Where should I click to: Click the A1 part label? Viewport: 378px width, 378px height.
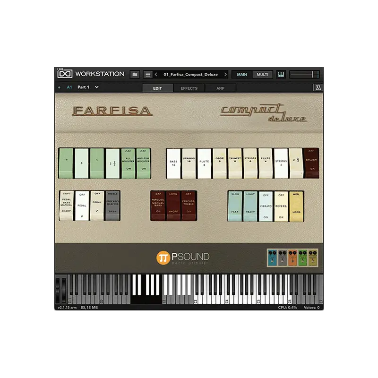click(x=69, y=87)
